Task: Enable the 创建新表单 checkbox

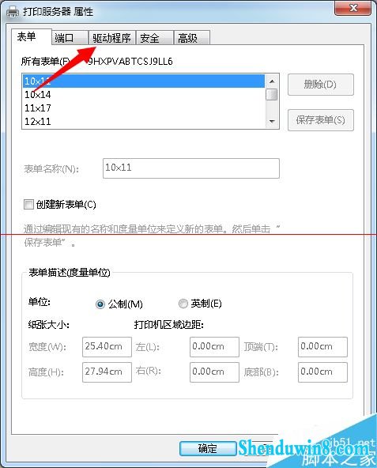Action: click(x=28, y=205)
